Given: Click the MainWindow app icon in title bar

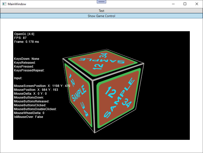Looking at the screenshot, I should 4,4.
